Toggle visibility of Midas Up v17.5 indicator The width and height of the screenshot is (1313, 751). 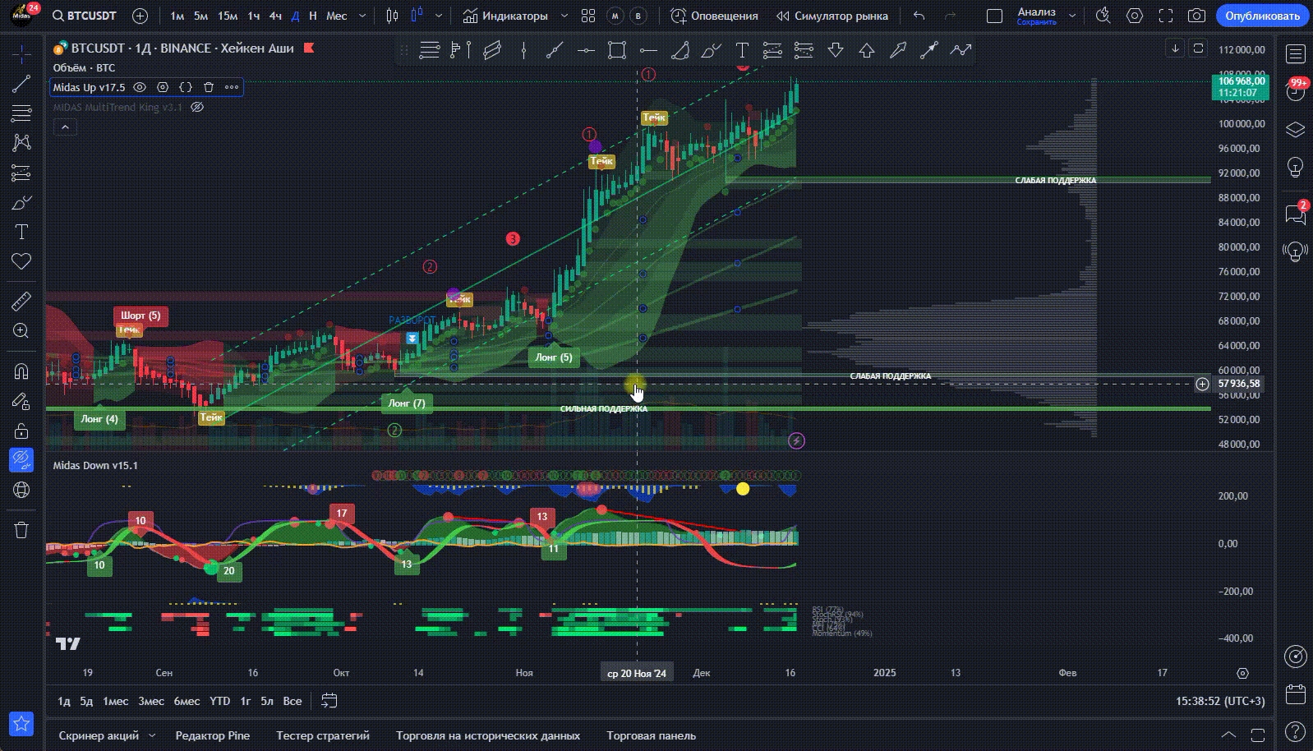pos(140,87)
